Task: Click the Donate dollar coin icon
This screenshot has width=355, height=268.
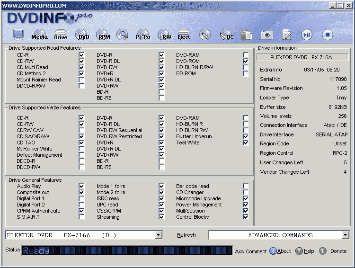Action: [x=323, y=251]
